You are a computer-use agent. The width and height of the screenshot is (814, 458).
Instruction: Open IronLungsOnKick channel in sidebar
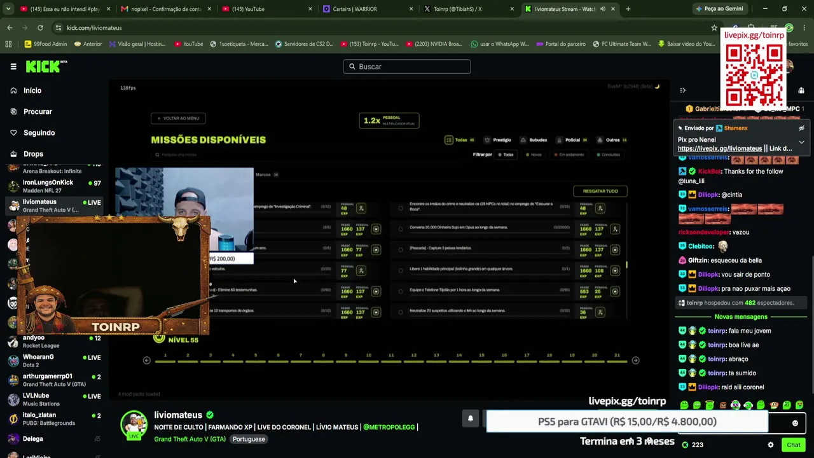pos(54,186)
